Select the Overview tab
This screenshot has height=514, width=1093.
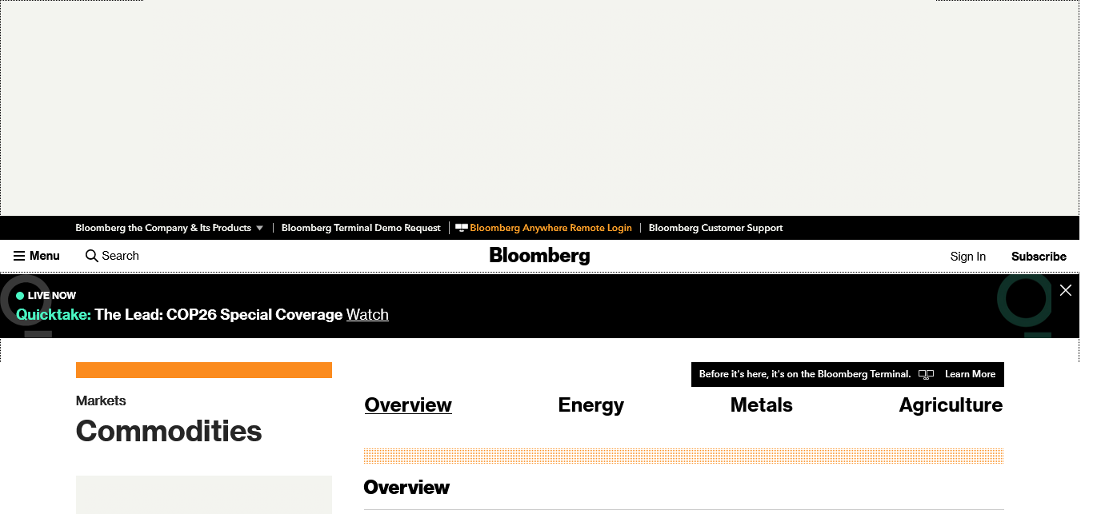pos(408,405)
